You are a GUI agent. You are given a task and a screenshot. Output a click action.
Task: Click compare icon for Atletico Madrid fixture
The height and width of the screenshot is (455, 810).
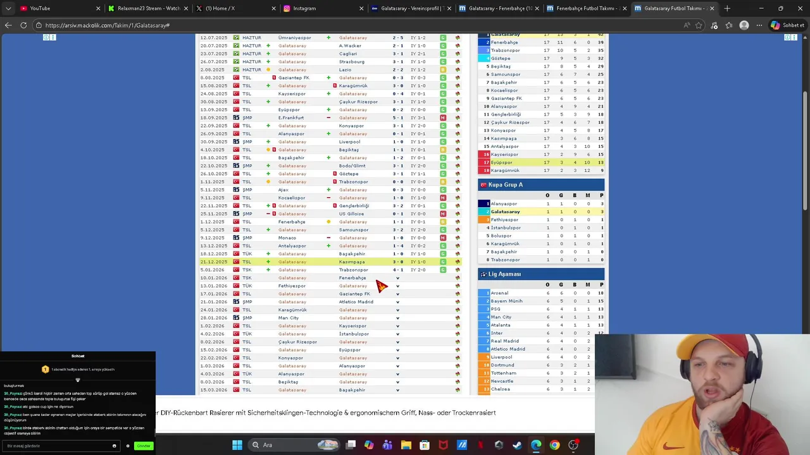[458, 302]
